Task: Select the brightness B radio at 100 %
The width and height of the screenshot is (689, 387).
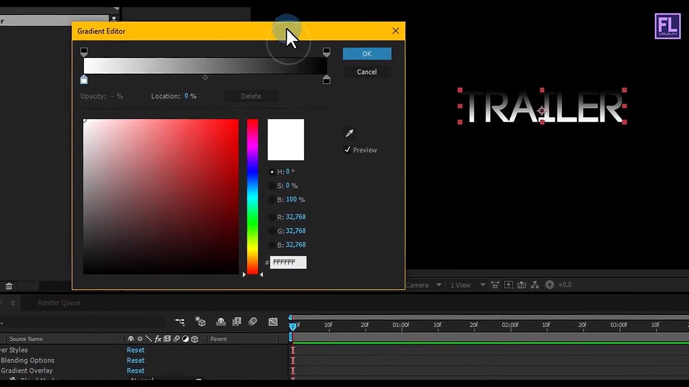Action: [x=272, y=199]
